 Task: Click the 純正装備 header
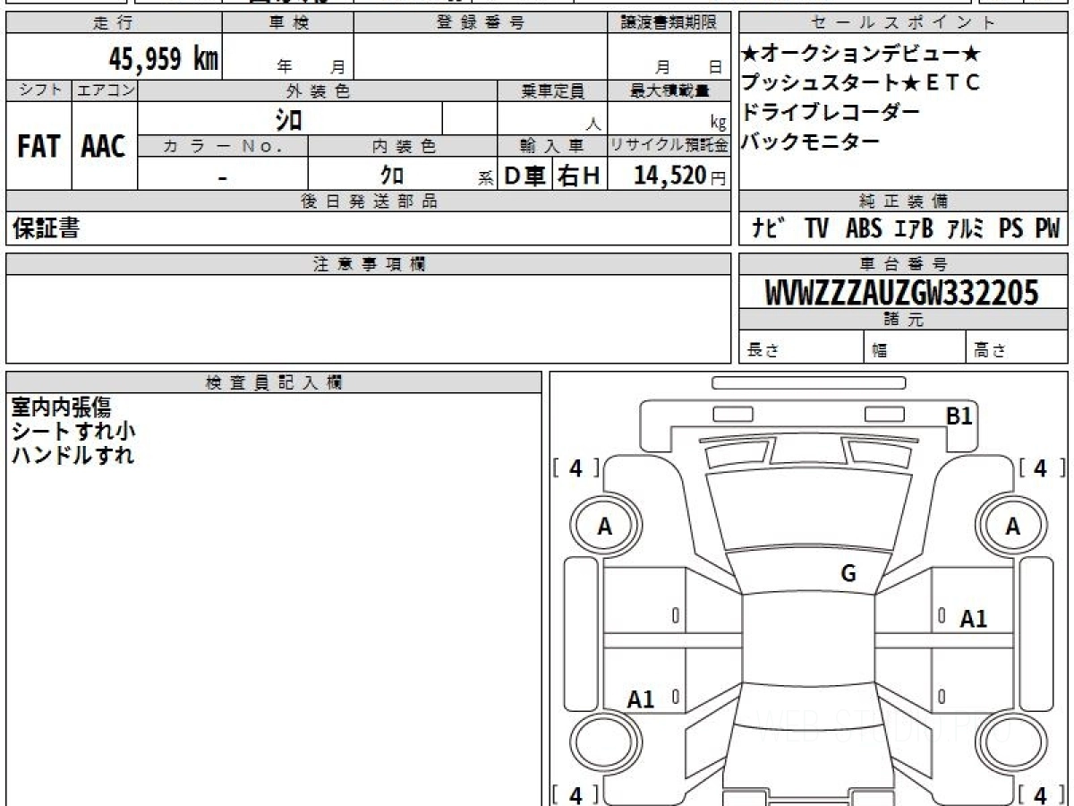tap(903, 201)
